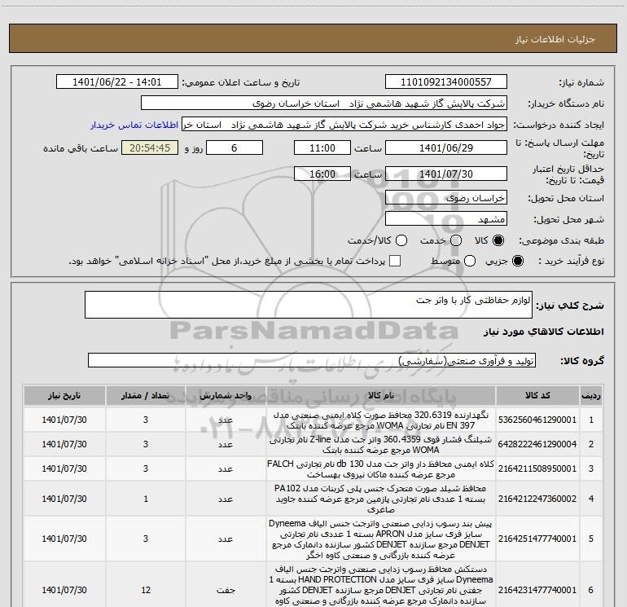Screen dimensions: 627x607
Task: Click the buyer organization name field
Action: click(324, 103)
